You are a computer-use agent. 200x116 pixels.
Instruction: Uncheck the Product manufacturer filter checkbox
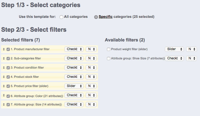click(8, 49)
